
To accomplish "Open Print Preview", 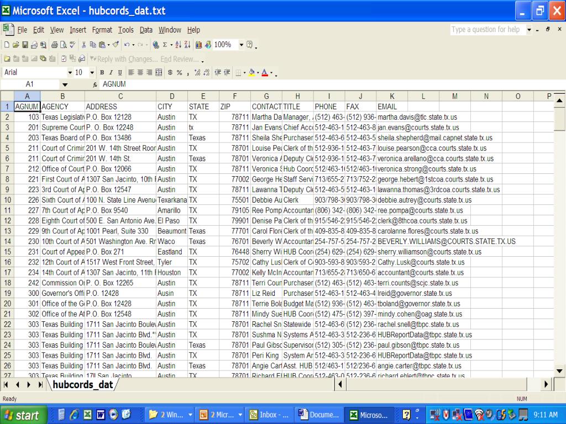I will [x=63, y=45].
